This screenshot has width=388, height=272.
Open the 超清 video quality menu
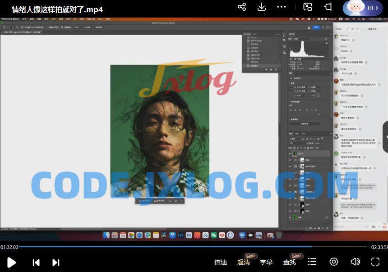tap(244, 262)
